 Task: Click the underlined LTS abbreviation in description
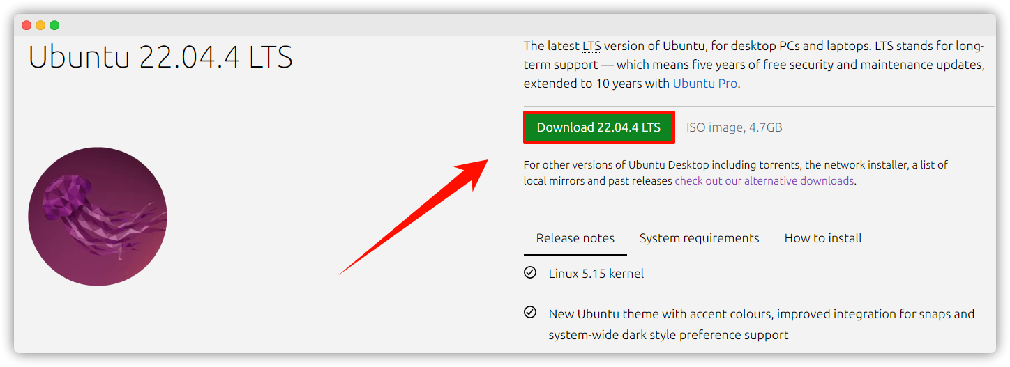(591, 47)
